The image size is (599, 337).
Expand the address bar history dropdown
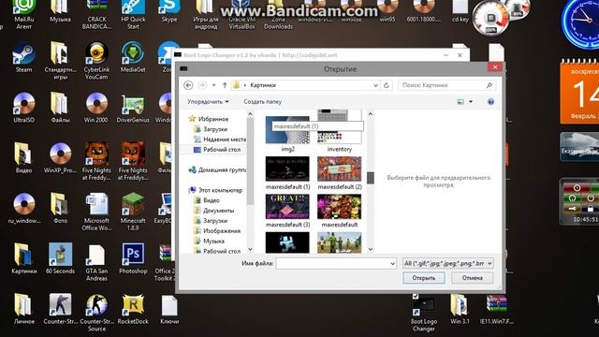click(x=375, y=85)
